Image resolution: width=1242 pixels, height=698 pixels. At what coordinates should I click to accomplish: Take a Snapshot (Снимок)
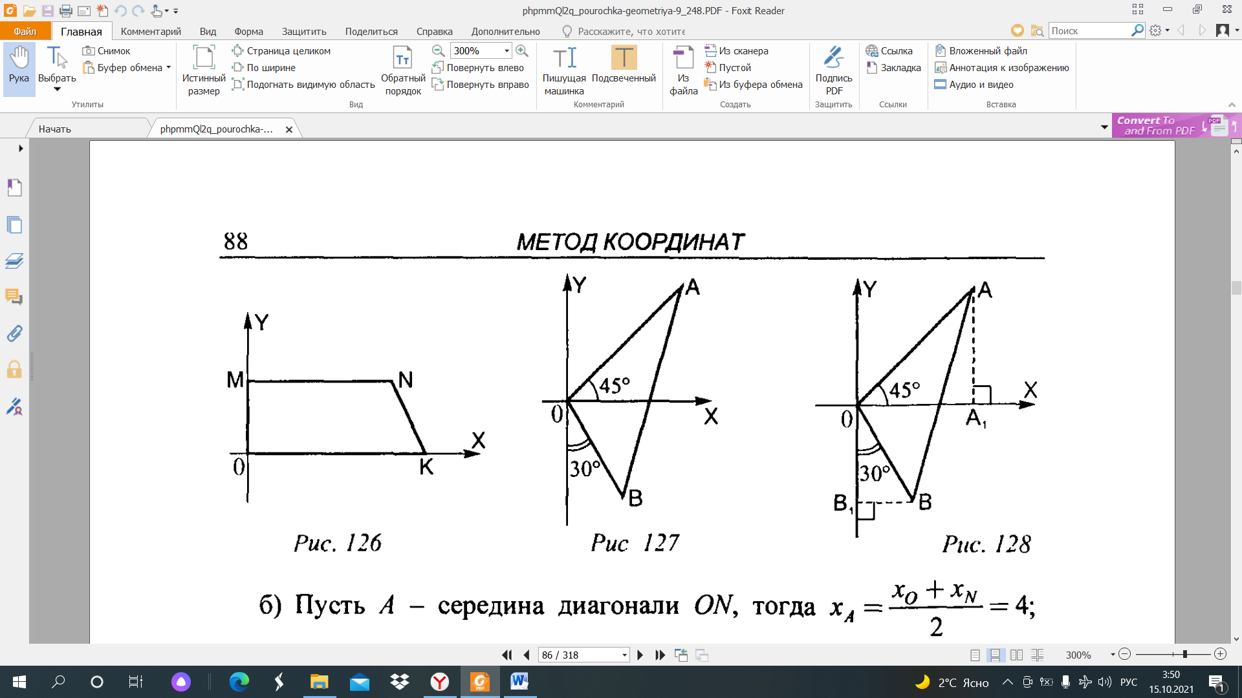[107, 50]
